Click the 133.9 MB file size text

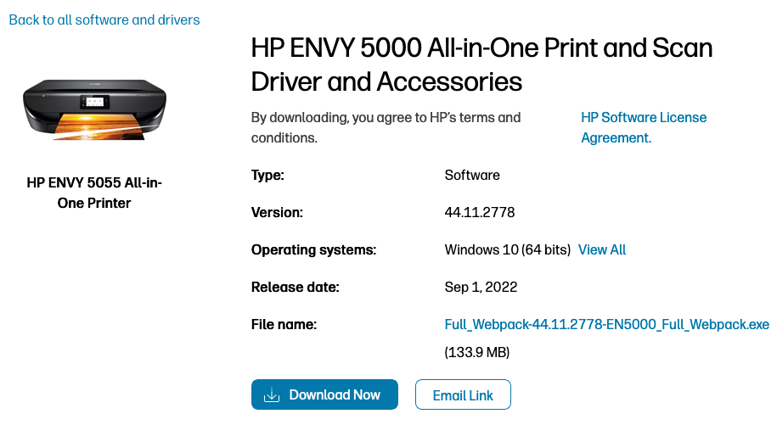click(477, 351)
